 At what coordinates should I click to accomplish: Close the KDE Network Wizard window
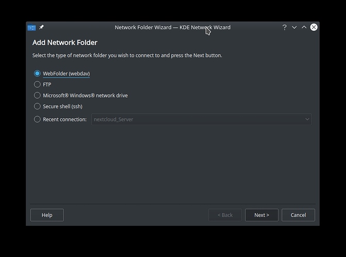(x=314, y=27)
